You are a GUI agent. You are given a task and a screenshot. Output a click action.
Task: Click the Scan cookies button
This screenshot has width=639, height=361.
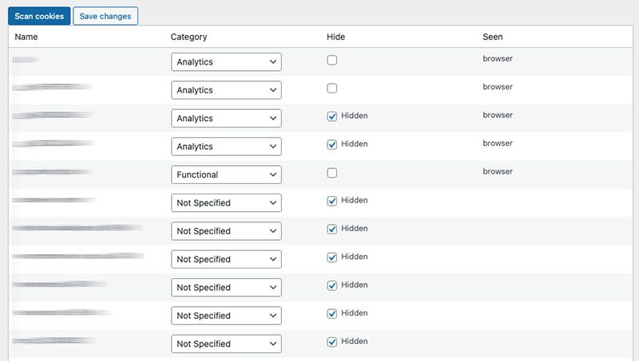(x=39, y=16)
